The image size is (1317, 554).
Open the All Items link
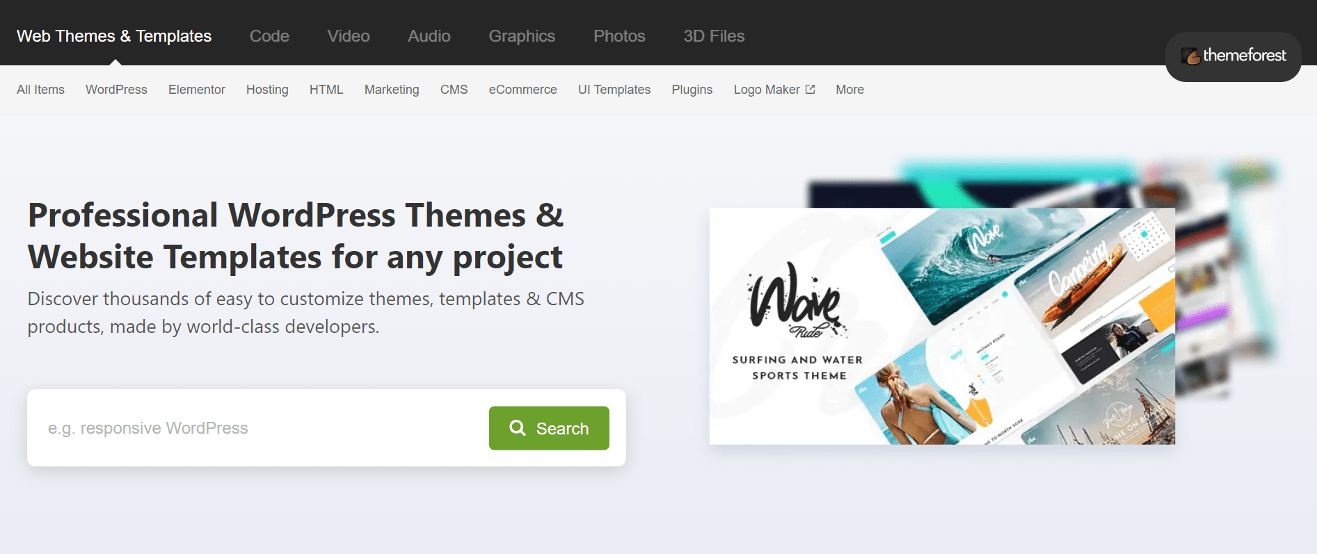40,90
